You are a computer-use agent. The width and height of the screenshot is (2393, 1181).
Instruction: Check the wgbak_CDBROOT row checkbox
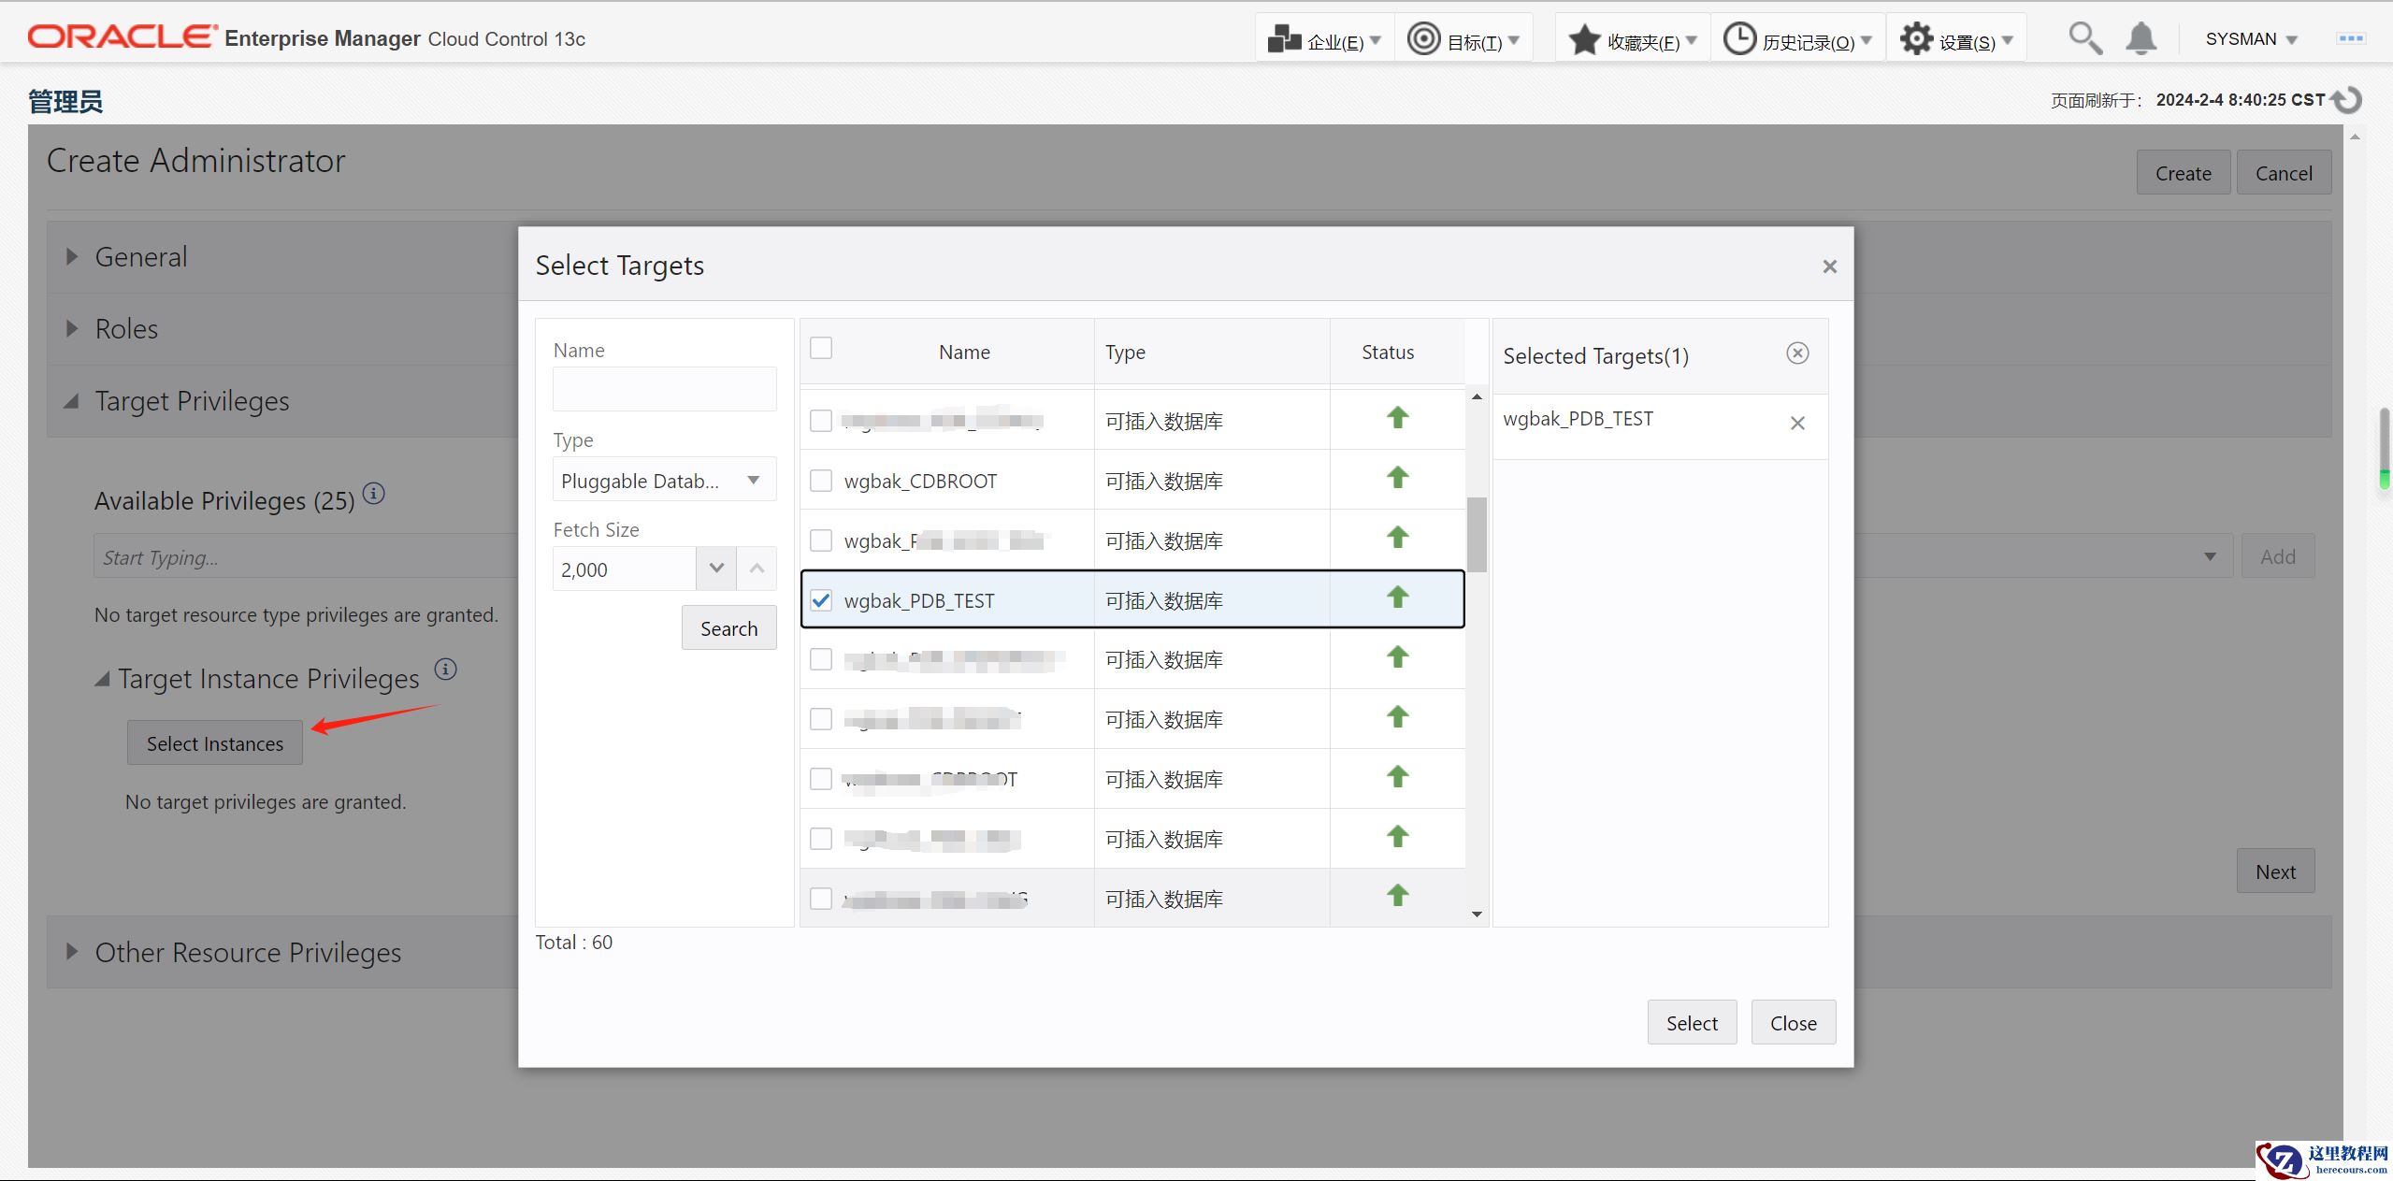pos(821,481)
